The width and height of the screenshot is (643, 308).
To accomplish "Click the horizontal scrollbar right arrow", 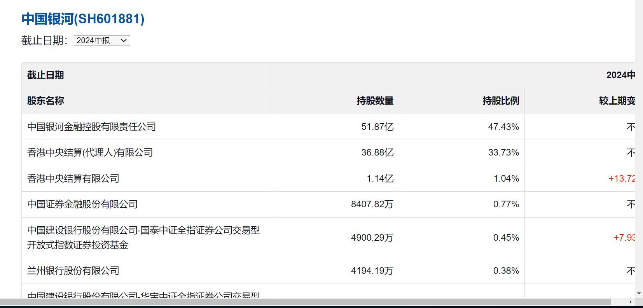I will pos(630,302).
